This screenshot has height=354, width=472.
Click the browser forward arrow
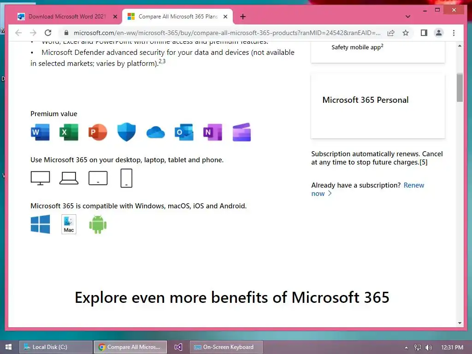pos(33,33)
